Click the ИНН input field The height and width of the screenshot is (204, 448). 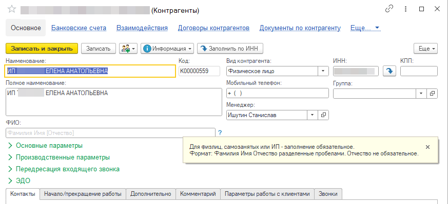[356, 71]
